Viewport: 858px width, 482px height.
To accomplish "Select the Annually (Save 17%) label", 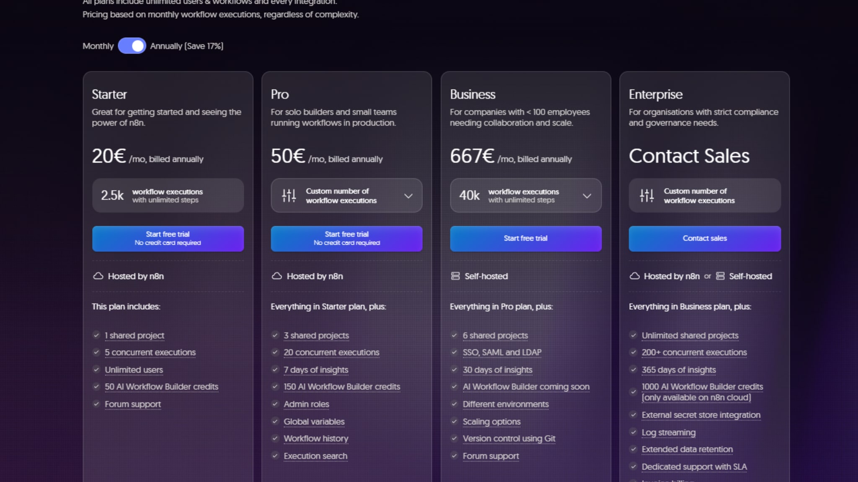I will point(186,46).
